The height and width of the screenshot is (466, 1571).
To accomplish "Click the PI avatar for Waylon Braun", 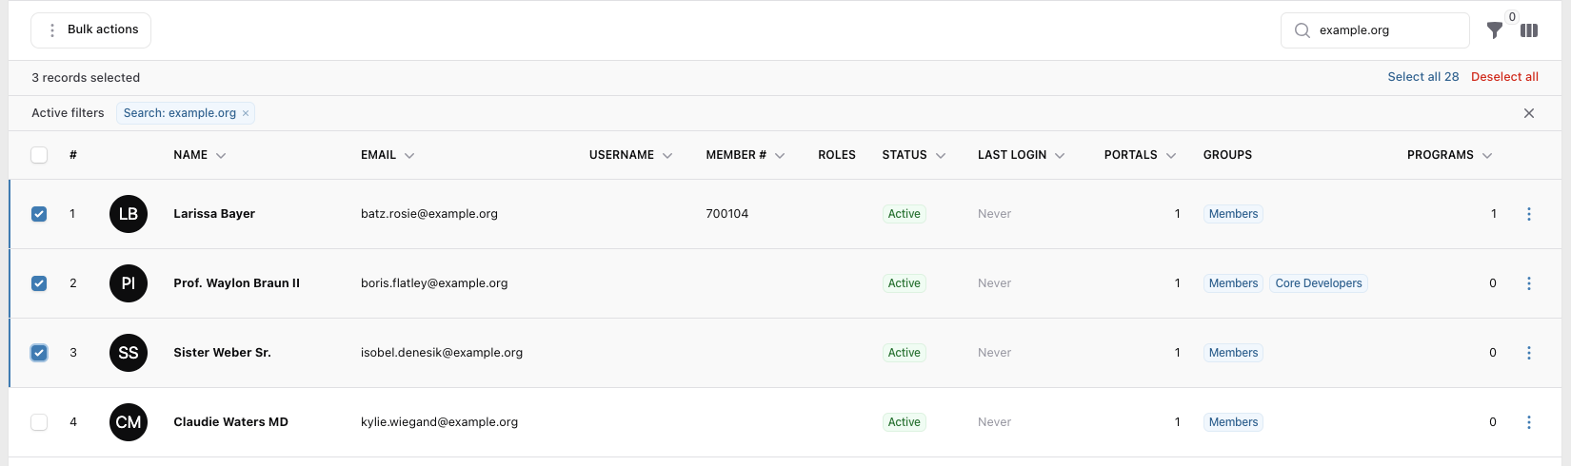I will [129, 283].
